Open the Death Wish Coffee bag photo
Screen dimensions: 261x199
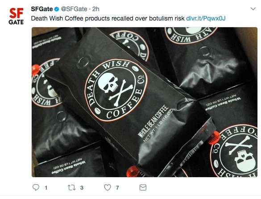tap(145, 102)
